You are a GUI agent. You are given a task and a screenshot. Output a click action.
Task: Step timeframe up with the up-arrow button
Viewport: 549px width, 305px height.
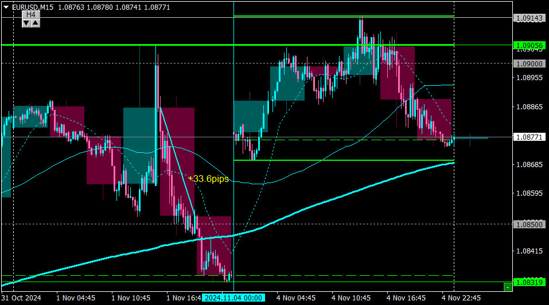(x=36, y=23)
